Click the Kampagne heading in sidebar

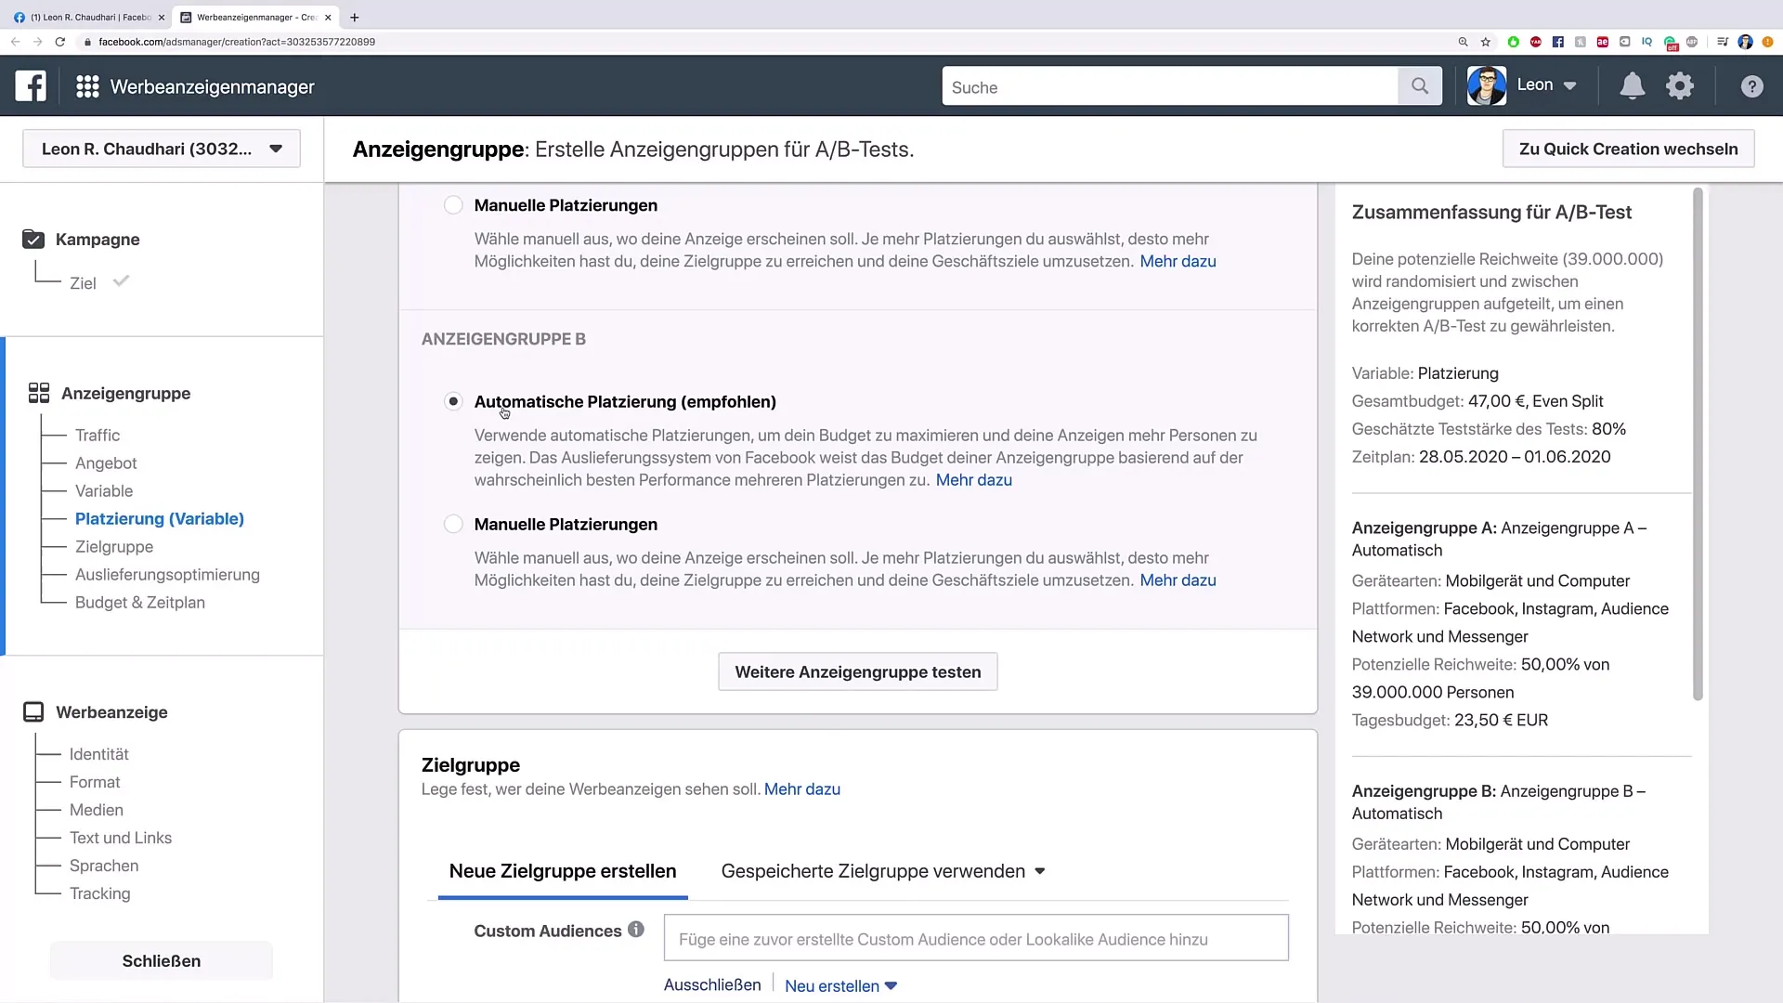98,239
